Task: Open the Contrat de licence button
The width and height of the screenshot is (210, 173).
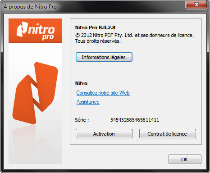Action: coord(168,134)
